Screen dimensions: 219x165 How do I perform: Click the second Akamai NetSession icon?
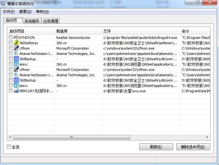16,75
